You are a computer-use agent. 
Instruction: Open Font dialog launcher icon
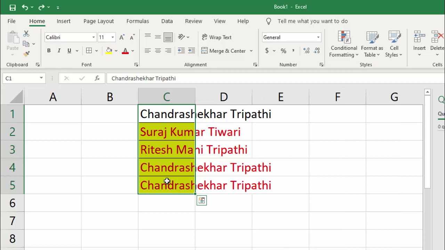[x=136, y=65]
